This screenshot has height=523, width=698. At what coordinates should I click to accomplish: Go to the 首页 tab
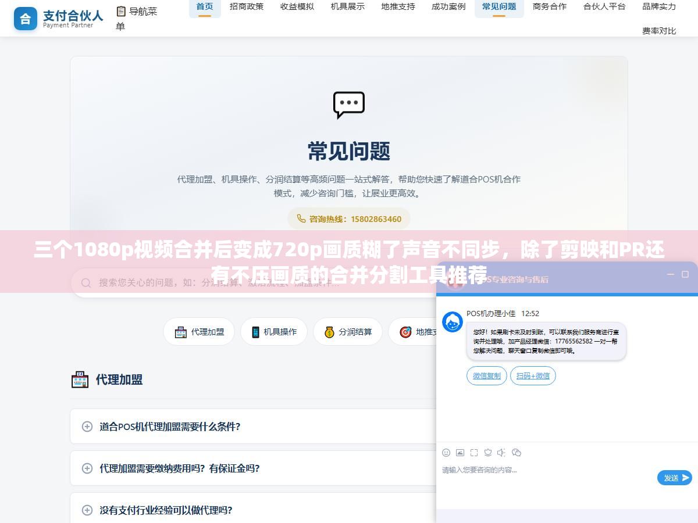205,7
